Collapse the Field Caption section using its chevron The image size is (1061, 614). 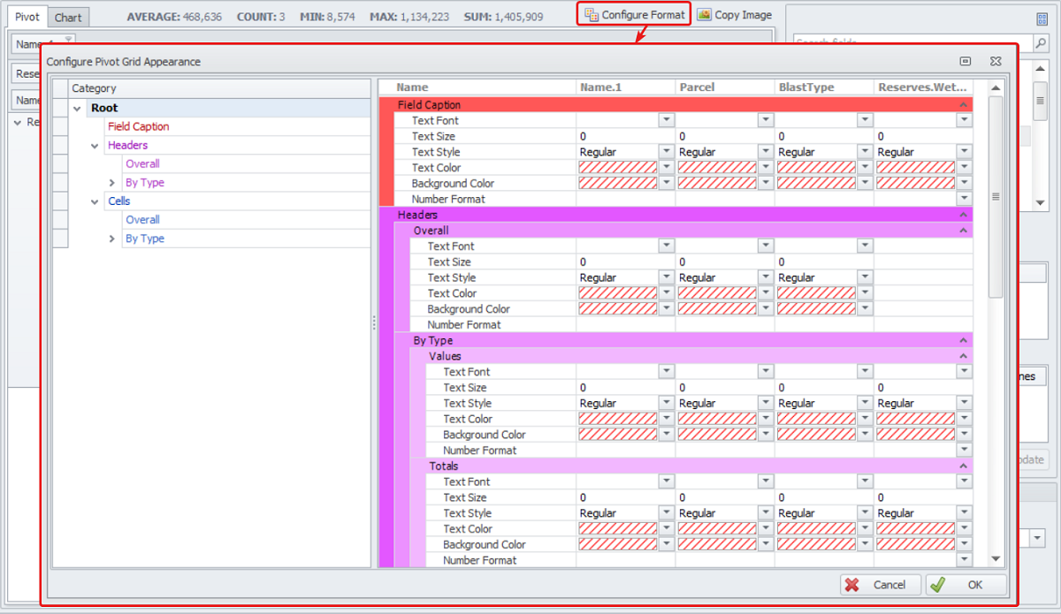coord(963,105)
